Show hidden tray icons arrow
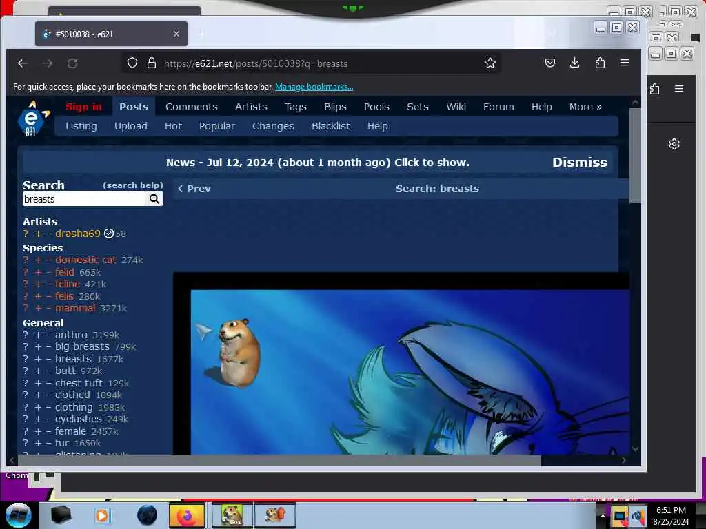This screenshot has width=706, height=529. (603, 515)
